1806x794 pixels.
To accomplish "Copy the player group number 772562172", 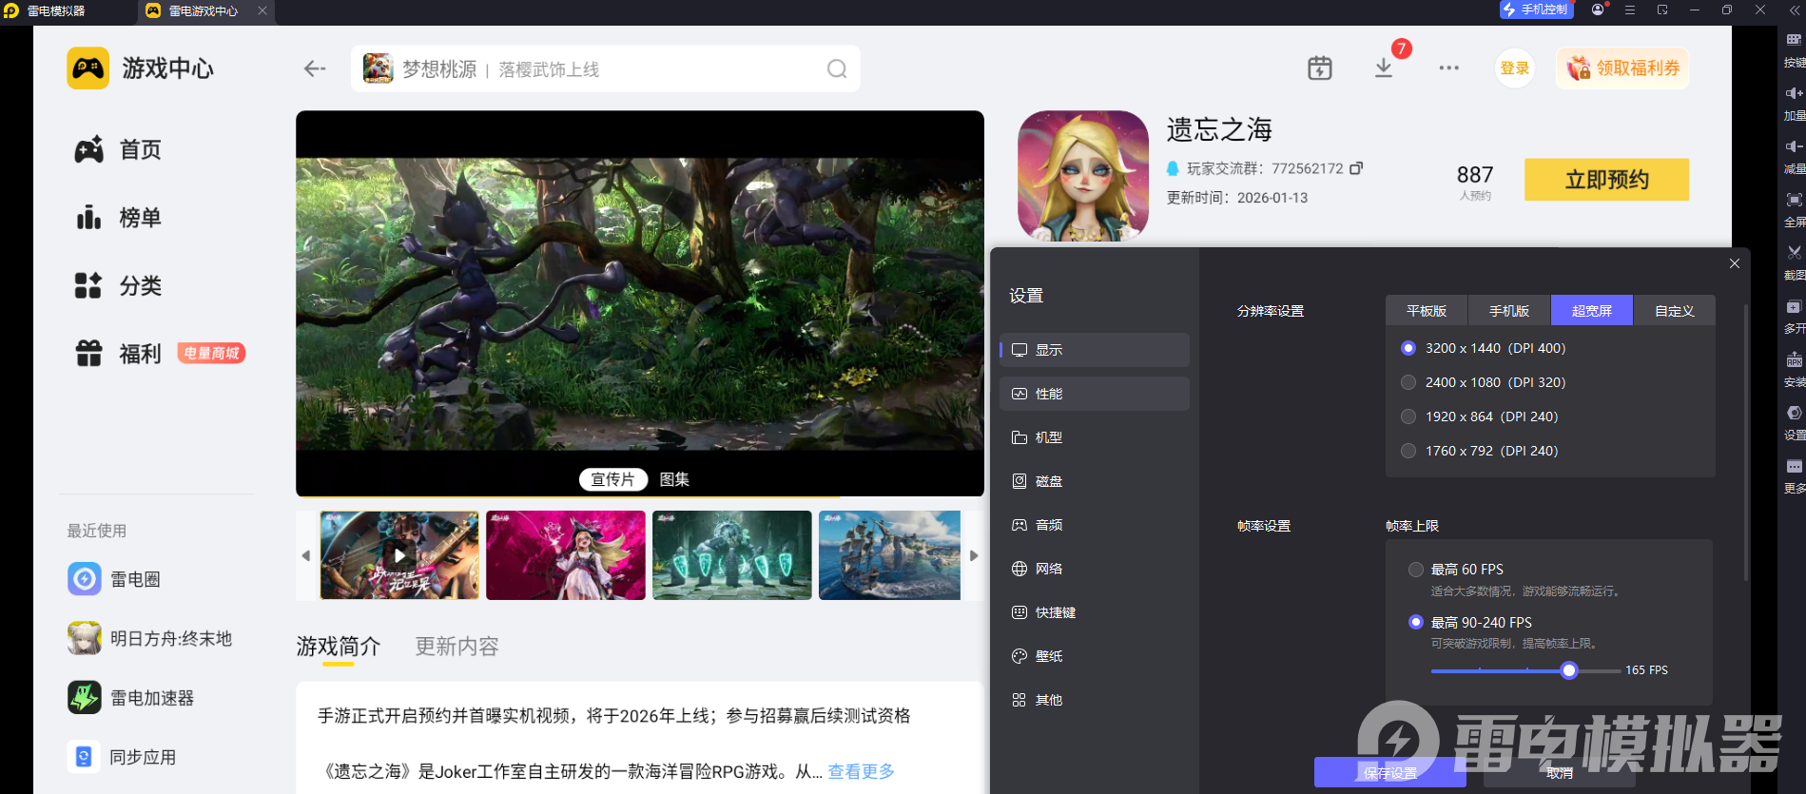I will (1356, 168).
